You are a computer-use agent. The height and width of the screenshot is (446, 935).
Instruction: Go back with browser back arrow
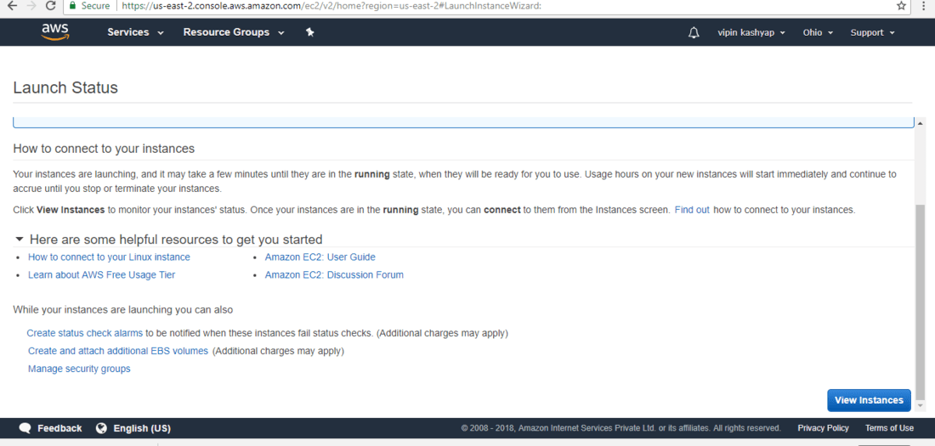(10, 5)
